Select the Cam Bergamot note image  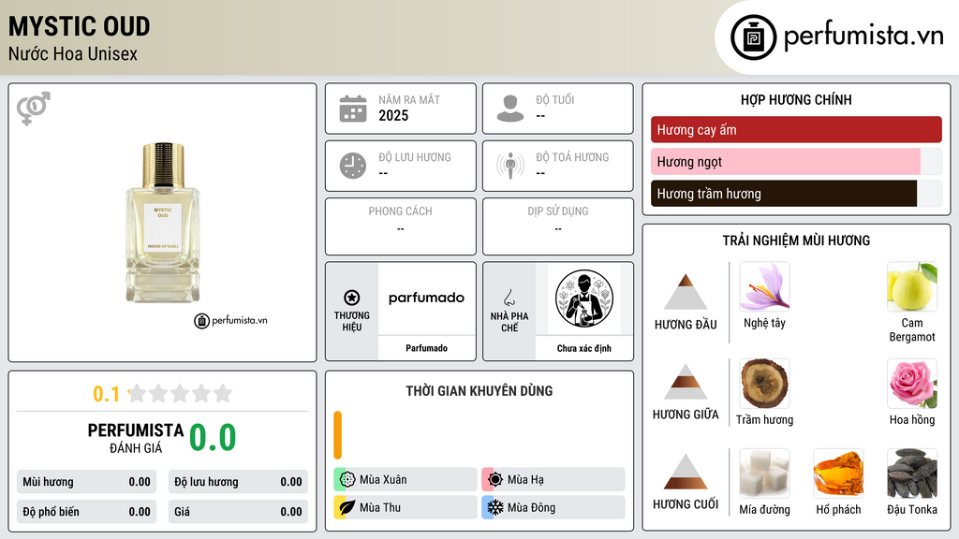pyautogui.click(x=912, y=286)
